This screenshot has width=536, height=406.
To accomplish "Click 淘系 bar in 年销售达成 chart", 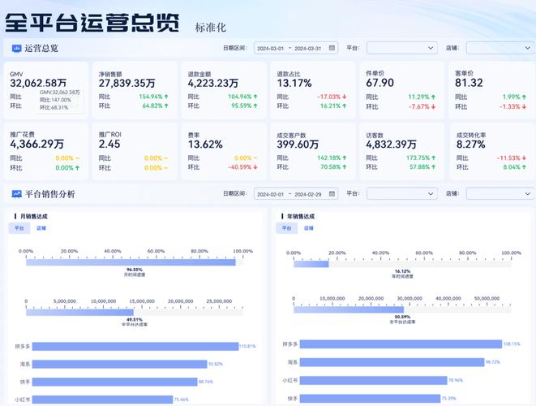I will [x=392, y=362].
